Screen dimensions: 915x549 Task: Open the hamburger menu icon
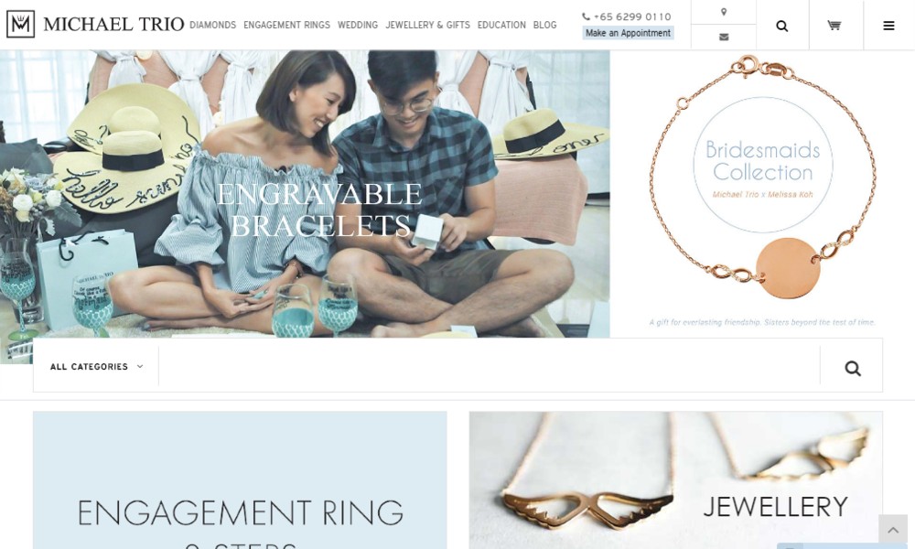[888, 26]
